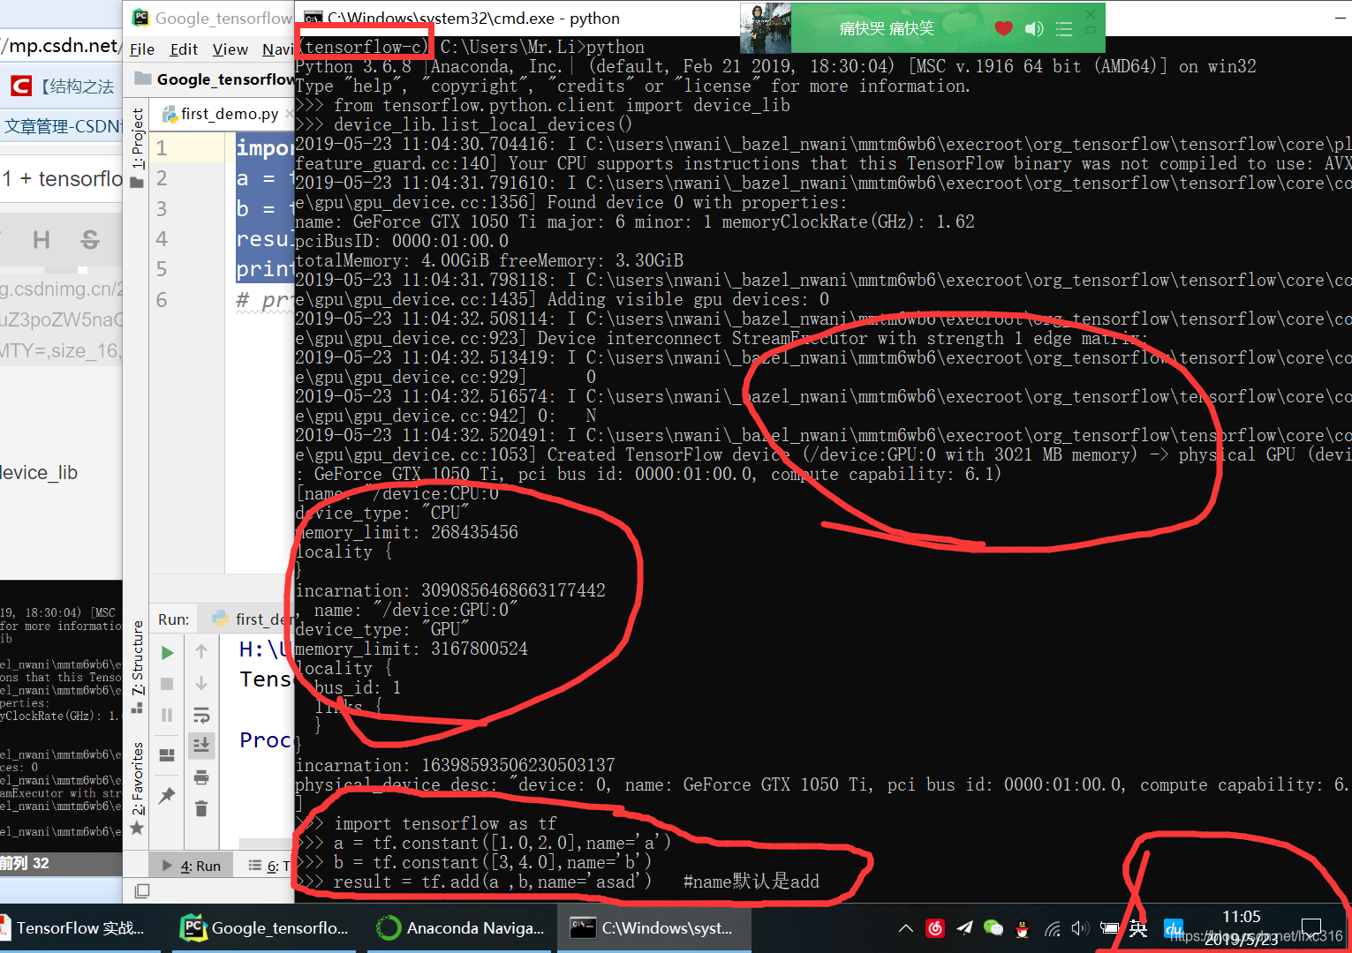Viewport: 1352px width, 953px height.
Task: Clear Run console with the trash icon
Action: (x=201, y=808)
